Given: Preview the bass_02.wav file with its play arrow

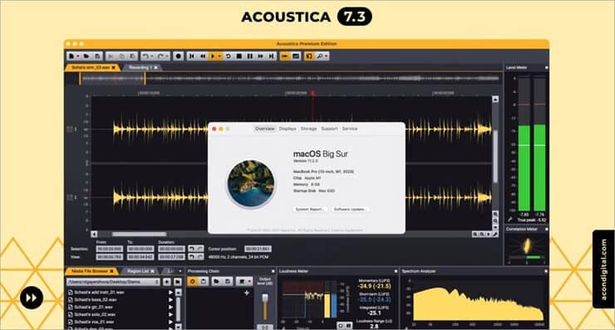Looking at the screenshot, I should [170, 300].
